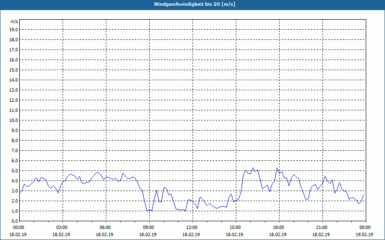The height and width of the screenshot is (240, 385).
Task: Select the 1,0 y-axis tick label
Action: pos(14,211)
